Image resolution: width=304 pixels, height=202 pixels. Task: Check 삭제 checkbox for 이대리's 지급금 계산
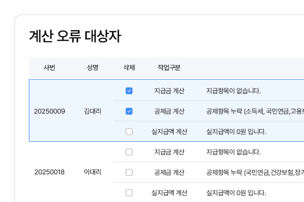[x=129, y=152]
